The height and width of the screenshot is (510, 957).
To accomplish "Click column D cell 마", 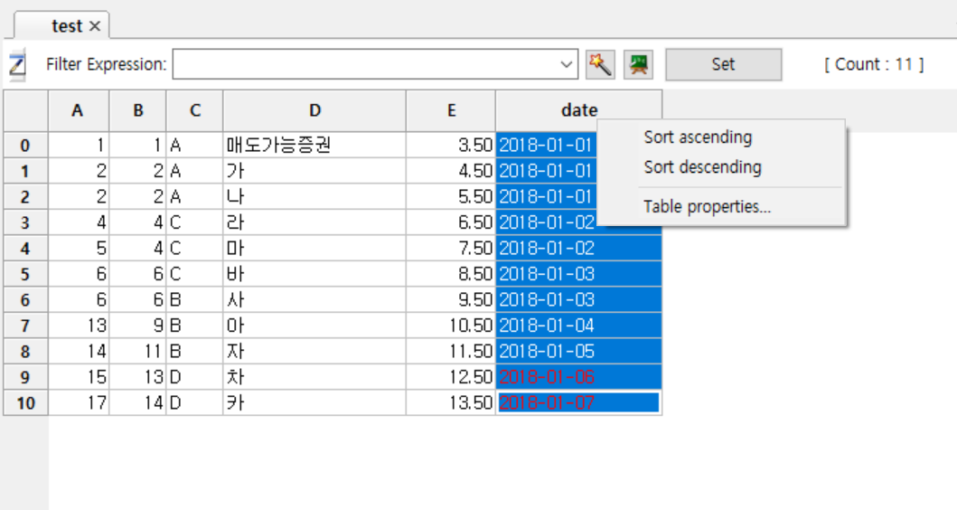I will click(314, 248).
